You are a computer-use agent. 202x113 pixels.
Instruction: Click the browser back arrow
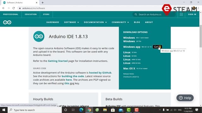click(x=3, y=8)
